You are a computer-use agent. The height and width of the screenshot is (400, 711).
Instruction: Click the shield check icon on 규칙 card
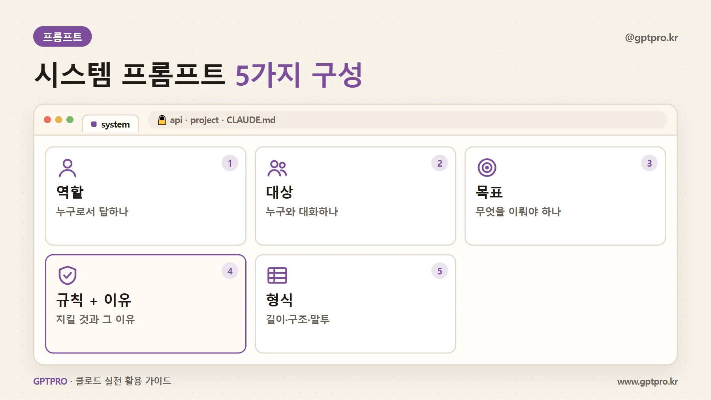(x=68, y=275)
